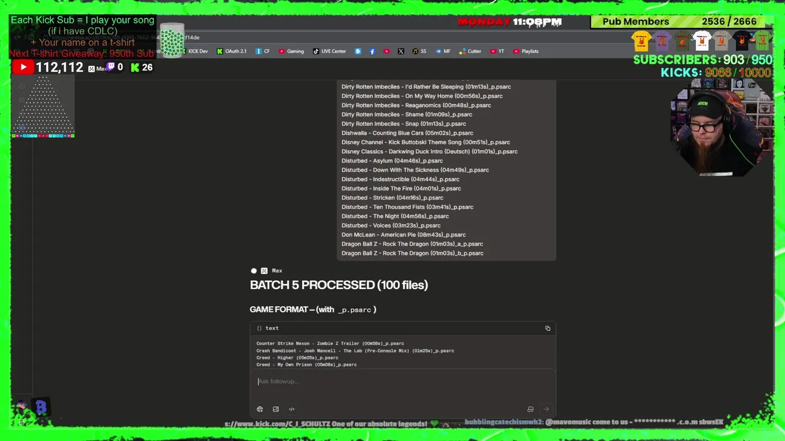
Task: Select 'Dirty Rotten Imbeciles - Reaganomics' line
Action: (416, 105)
